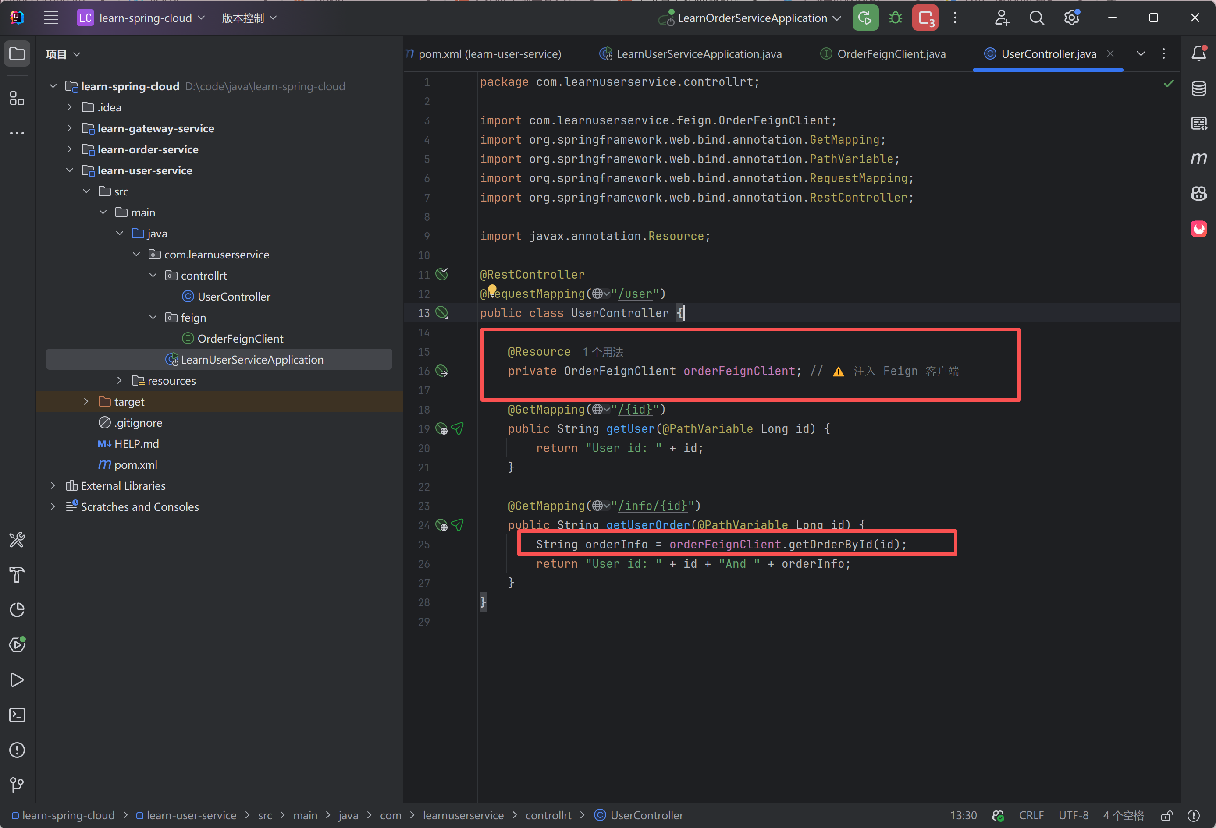Open editor tab options menu
Viewport: 1216px width, 828px height.
click(x=1164, y=53)
